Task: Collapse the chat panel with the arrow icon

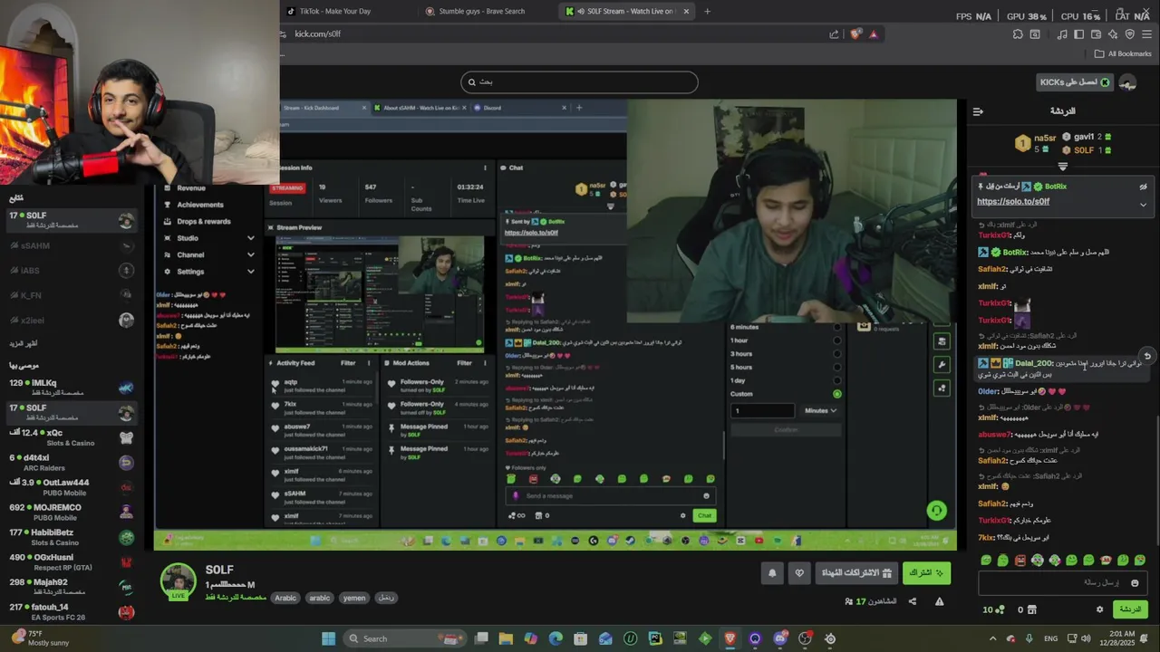Action: coord(978,111)
